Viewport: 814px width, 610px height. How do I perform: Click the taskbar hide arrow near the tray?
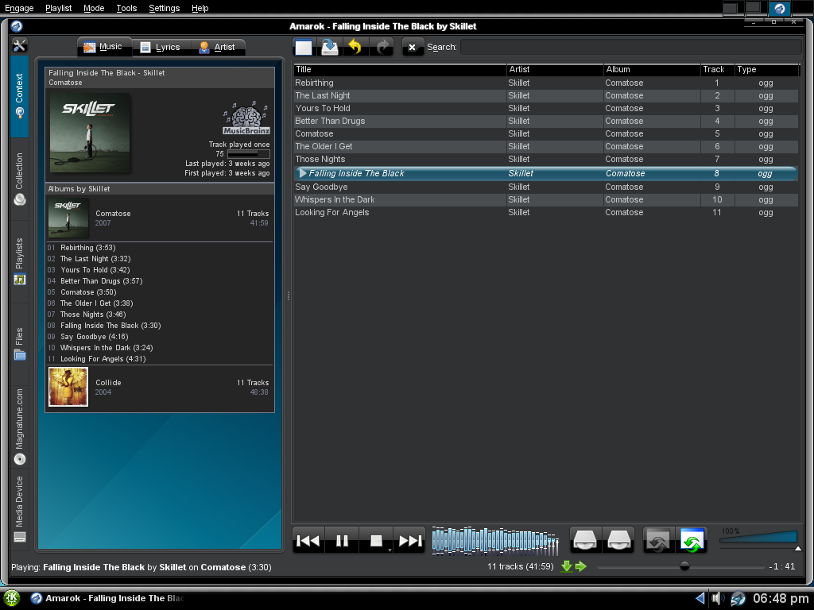700,599
